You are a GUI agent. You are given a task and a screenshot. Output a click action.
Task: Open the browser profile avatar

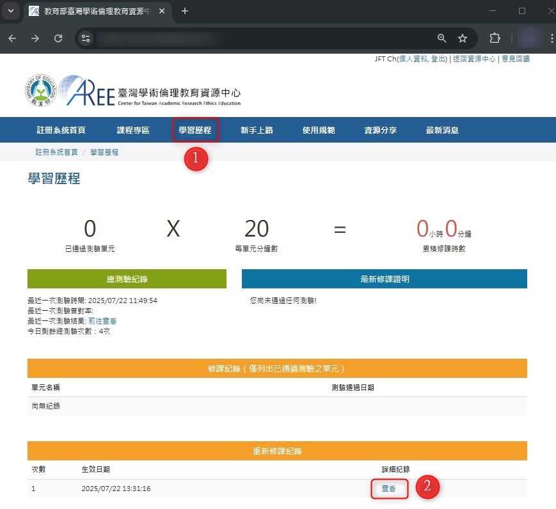pos(530,38)
